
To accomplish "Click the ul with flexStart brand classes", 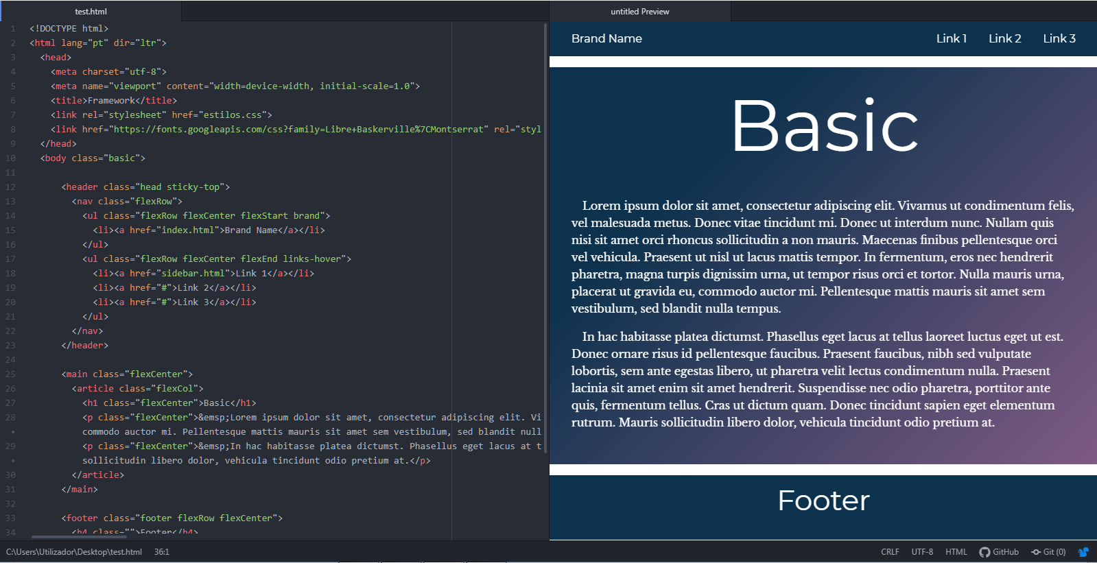I will pyautogui.click(x=207, y=216).
